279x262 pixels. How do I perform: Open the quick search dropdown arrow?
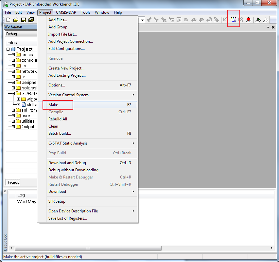(142, 20)
